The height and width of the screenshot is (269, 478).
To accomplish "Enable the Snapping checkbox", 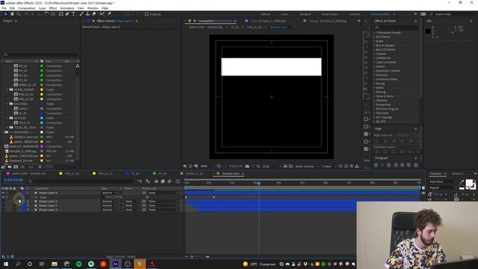I will (x=146, y=14).
